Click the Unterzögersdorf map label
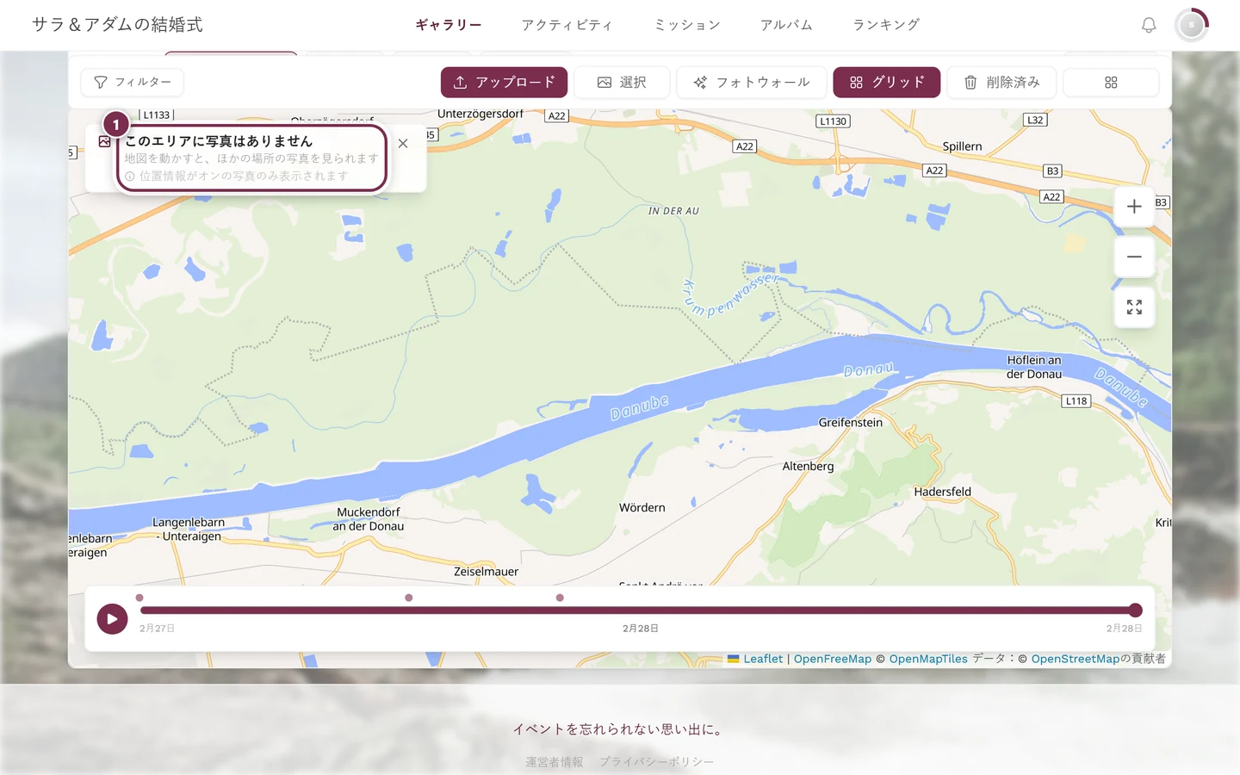This screenshot has width=1240, height=775. coord(480,114)
